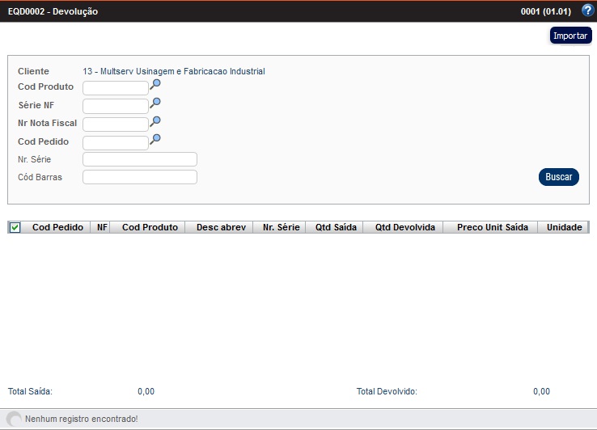The image size is (597, 430).
Task: Click the Cód Barras input field
Action: coord(139,177)
